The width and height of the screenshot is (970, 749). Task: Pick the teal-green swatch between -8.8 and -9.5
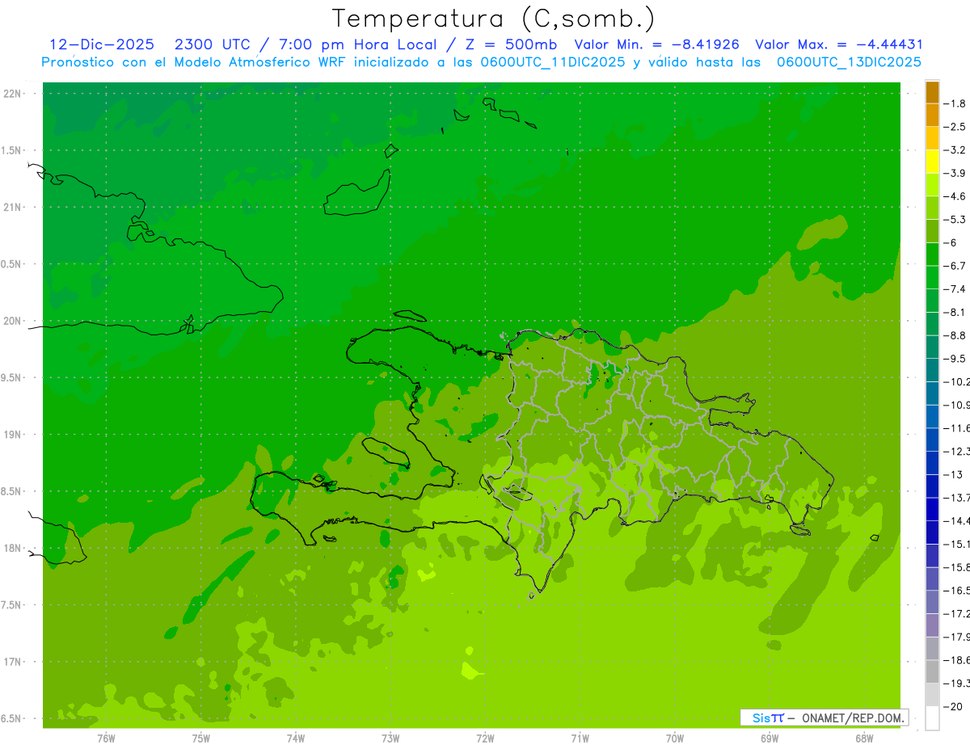pyautogui.click(x=932, y=347)
